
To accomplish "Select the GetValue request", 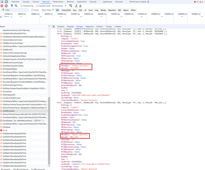I will [24, 127].
